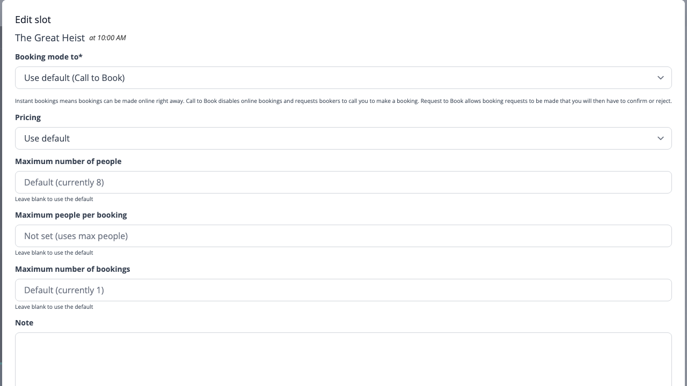
Task: Click the scrollbar on the right edge
Action: tap(684, 193)
